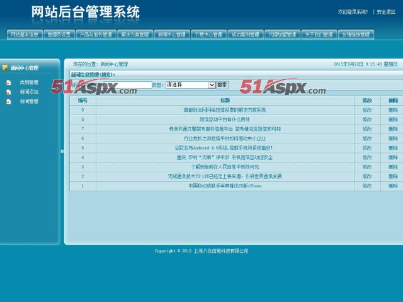The width and height of the screenshot is (403, 302).
Task: Click the page icon next to 新闻添加
Action: 9,92
